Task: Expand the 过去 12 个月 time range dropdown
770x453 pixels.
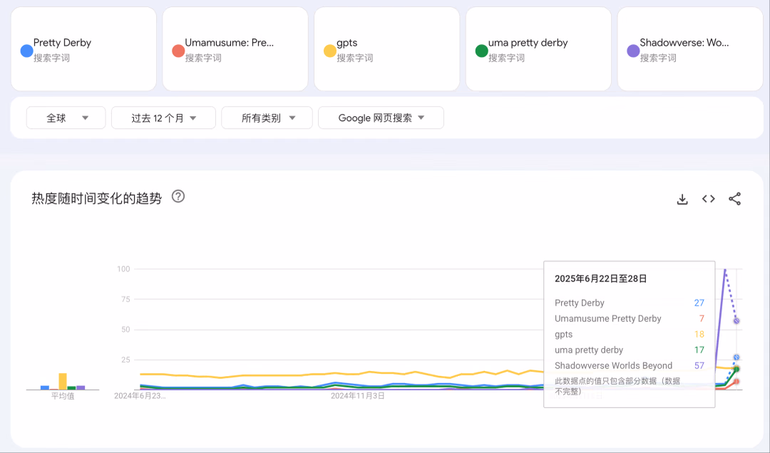Action: point(163,118)
